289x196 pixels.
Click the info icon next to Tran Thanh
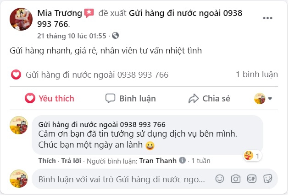[x=182, y=160]
